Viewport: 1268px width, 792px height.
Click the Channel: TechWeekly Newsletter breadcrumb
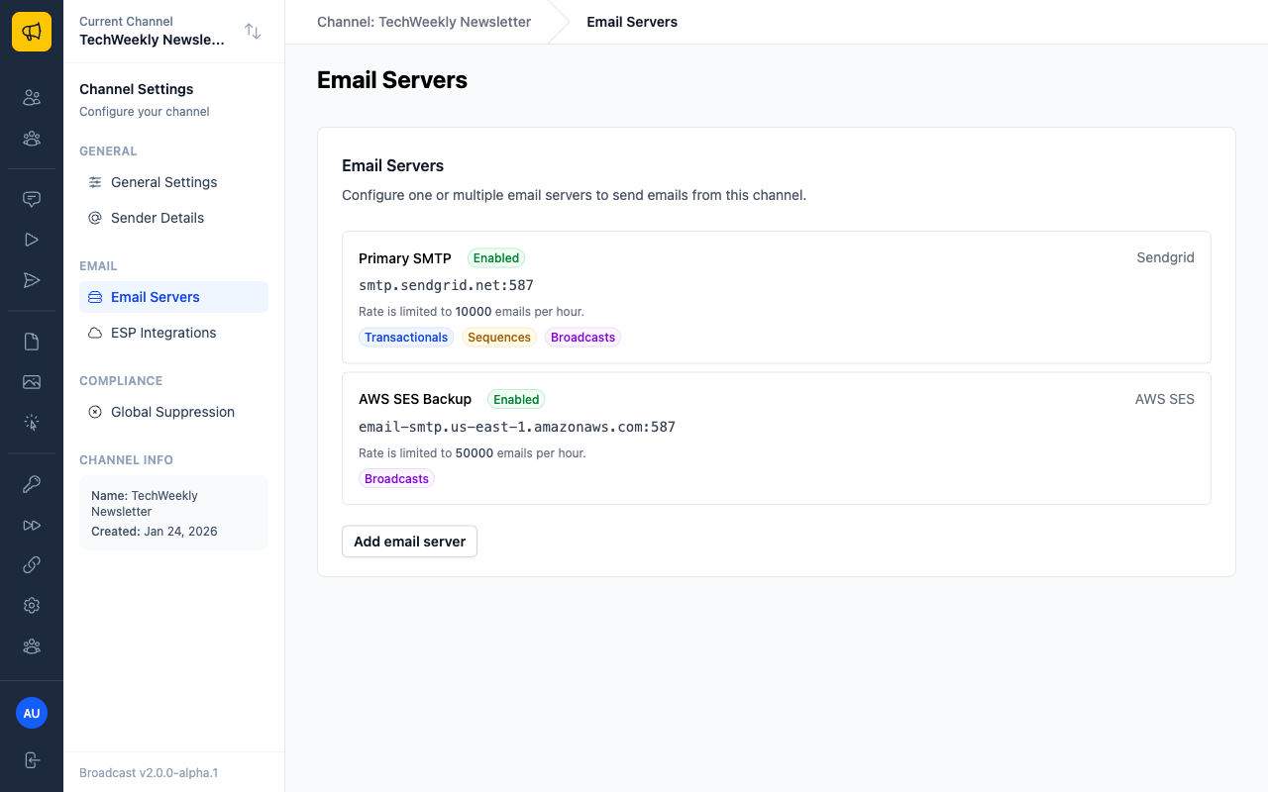(424, 22)
